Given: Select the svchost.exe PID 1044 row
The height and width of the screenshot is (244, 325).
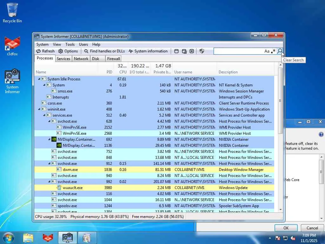Looking at the screenshot, I should click(154, 200).
